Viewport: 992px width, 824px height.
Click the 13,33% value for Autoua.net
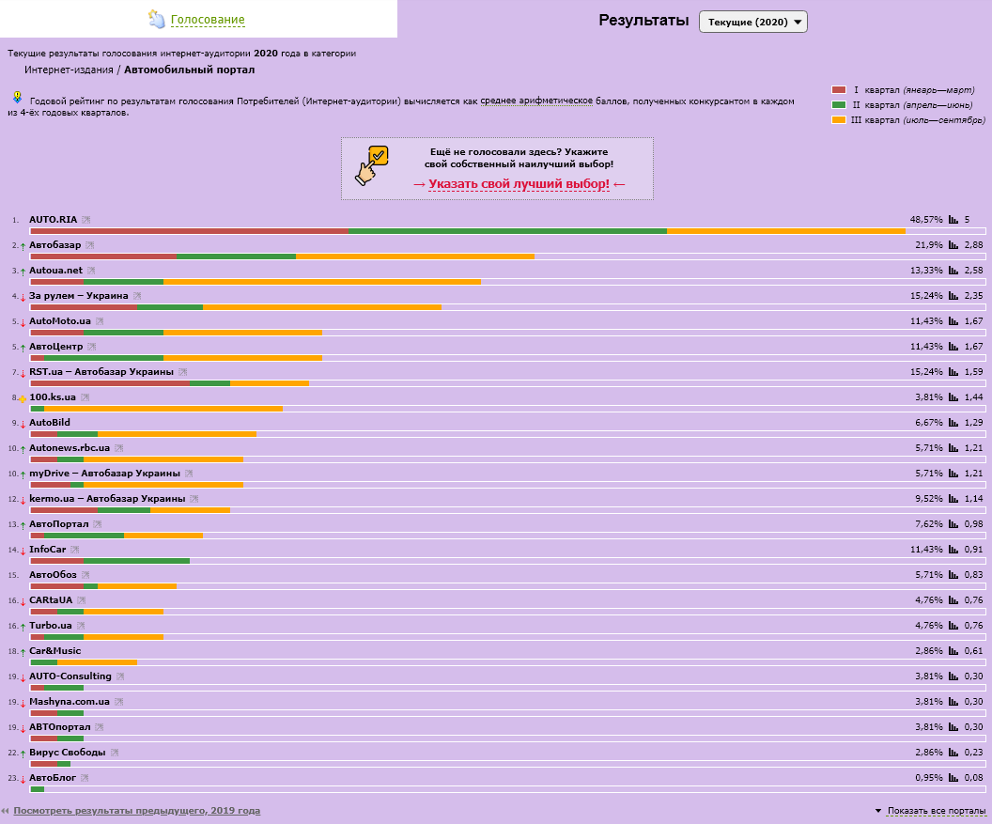926,271
